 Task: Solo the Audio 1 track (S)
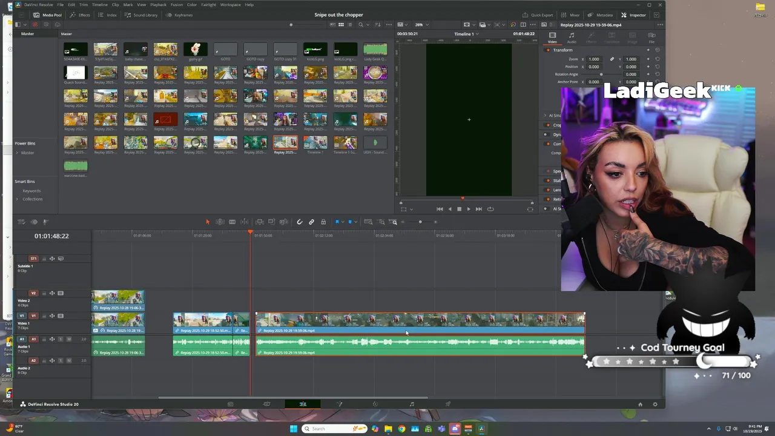(x=60, y=339)
